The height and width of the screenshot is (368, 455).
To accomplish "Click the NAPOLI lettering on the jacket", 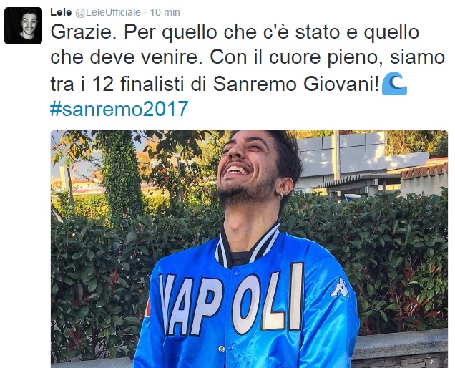I will (x=232, y=301).
